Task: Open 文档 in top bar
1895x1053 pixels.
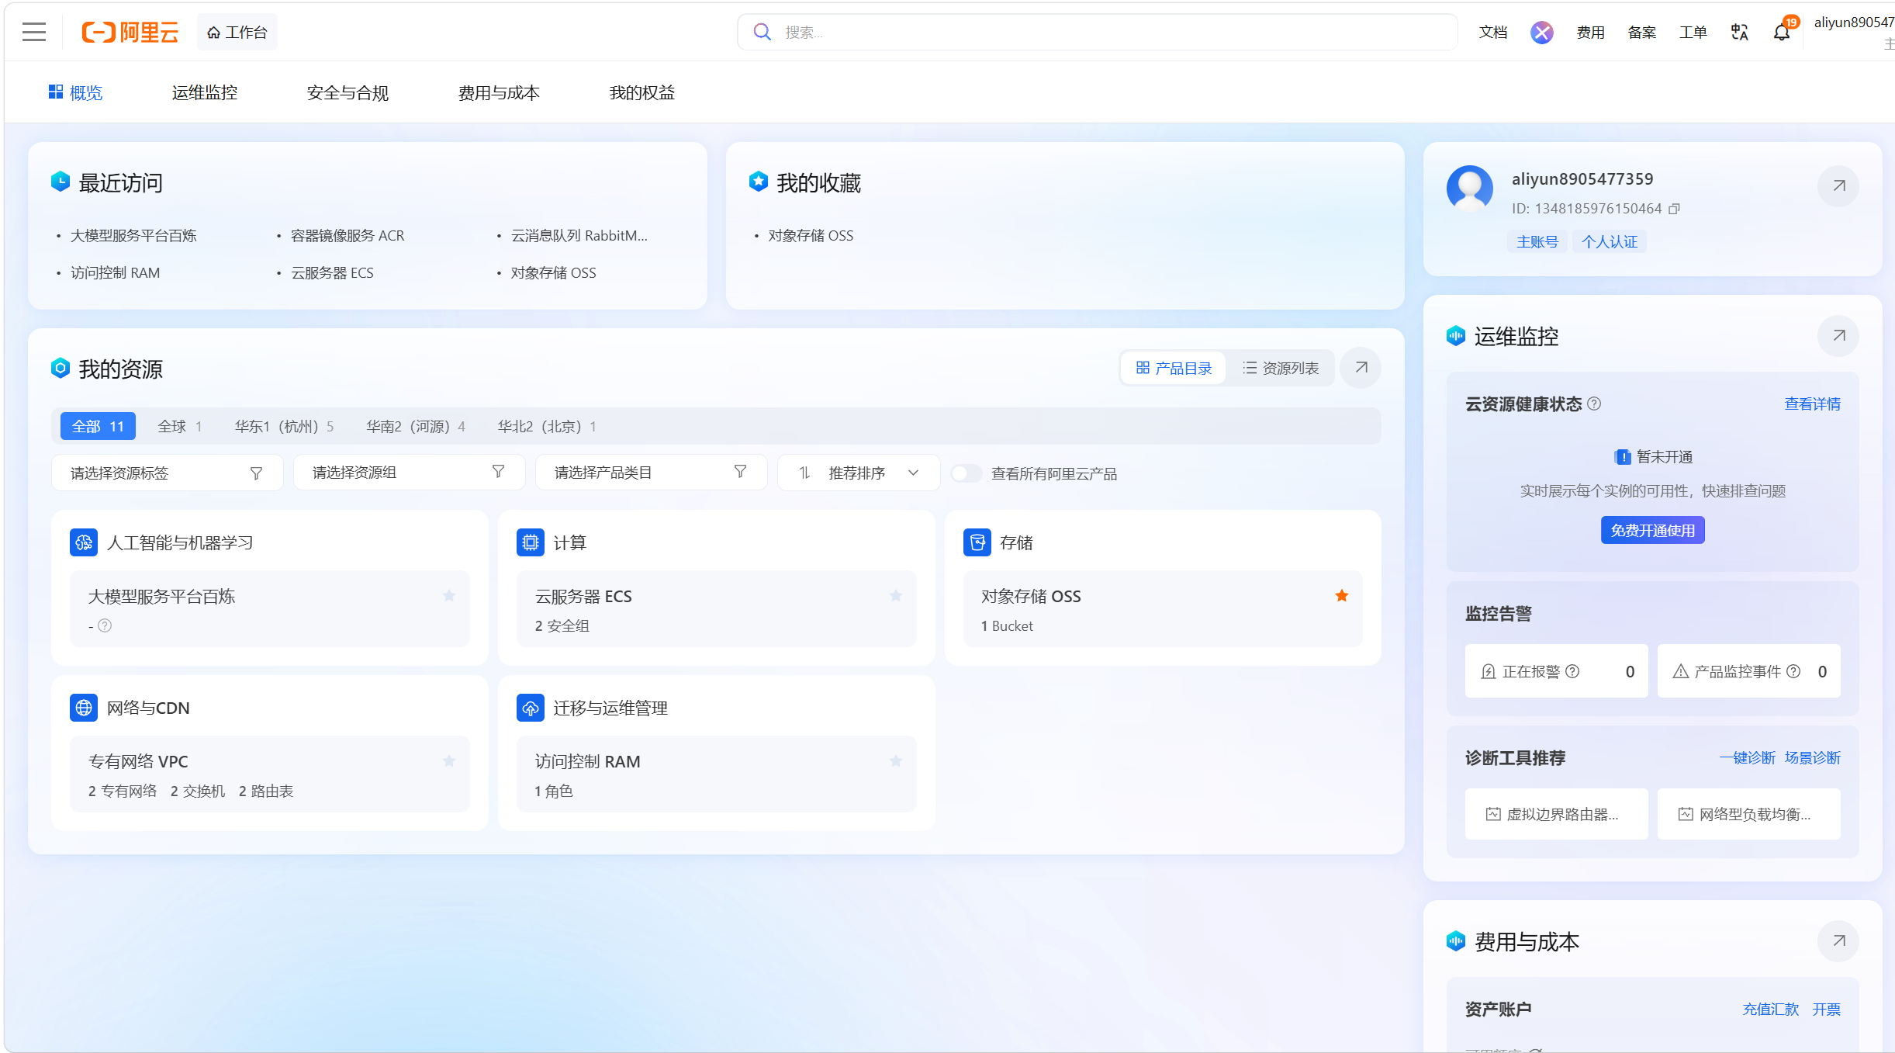Action: (1493, 32)
